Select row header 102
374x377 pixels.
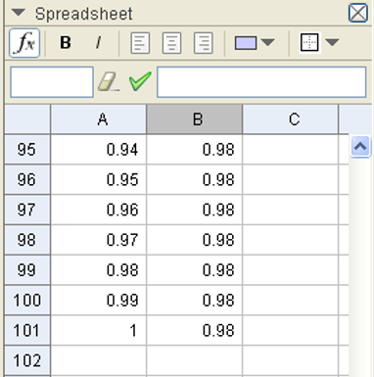click(27, 360)
